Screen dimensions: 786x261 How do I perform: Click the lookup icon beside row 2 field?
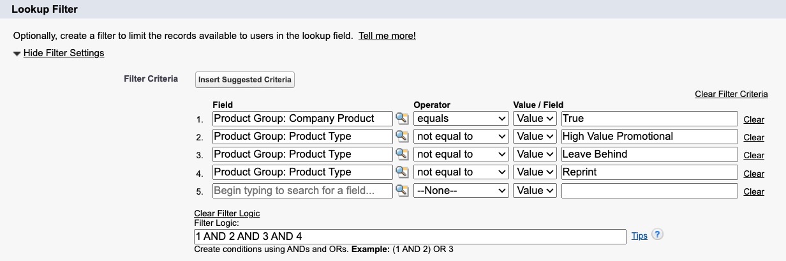(x=401, y=136)
